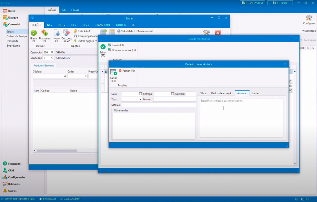Open the Entrega calendar picker

click(x=172, y=94)
